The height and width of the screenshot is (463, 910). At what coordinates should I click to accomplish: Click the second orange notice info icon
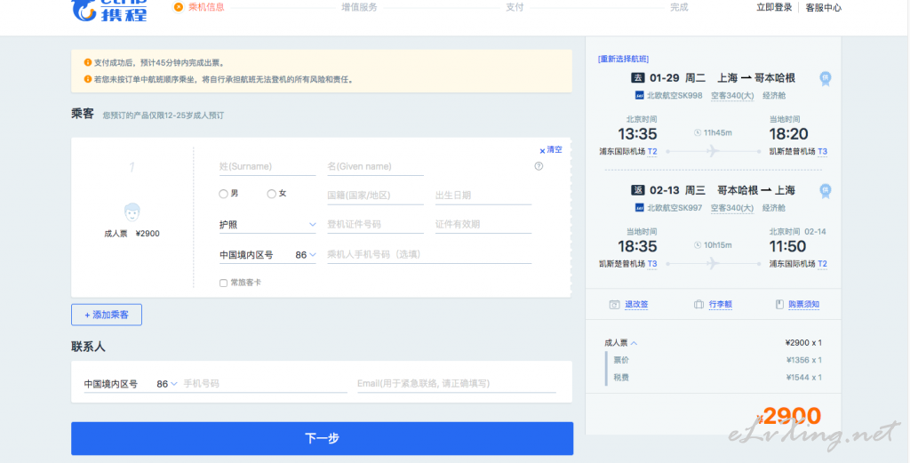(x=88, y=79)
